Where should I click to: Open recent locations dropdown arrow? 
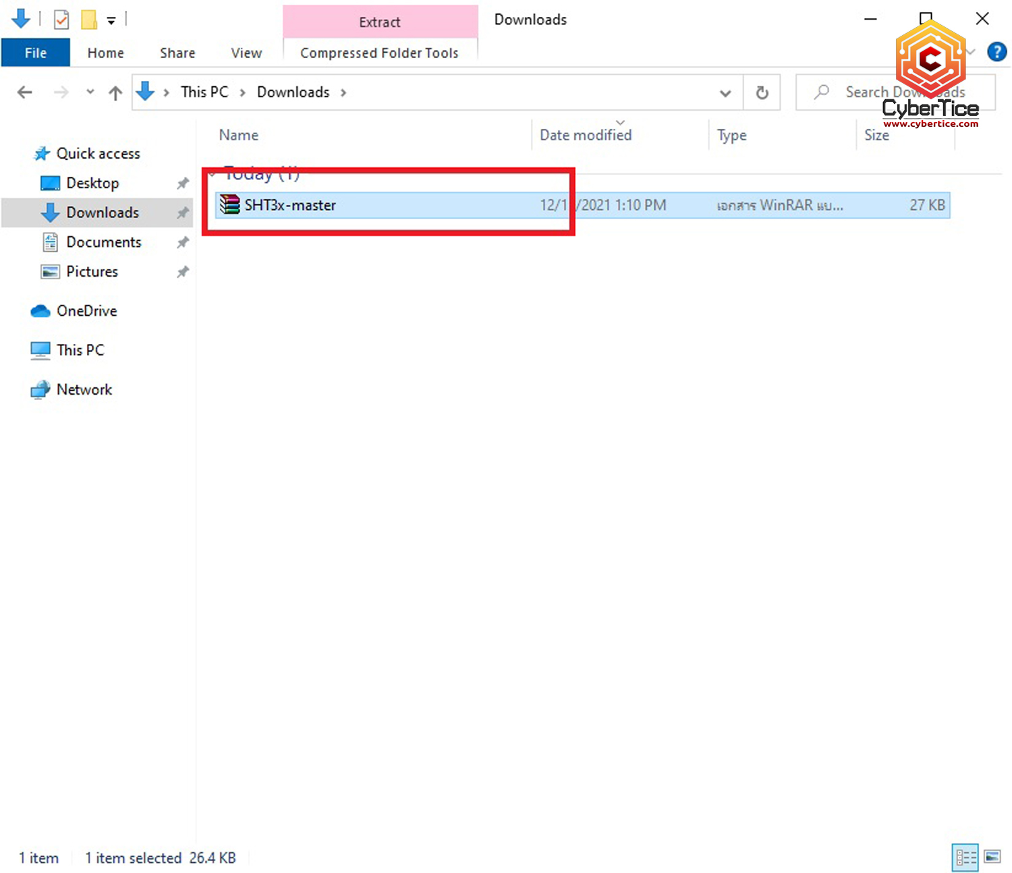90,92
